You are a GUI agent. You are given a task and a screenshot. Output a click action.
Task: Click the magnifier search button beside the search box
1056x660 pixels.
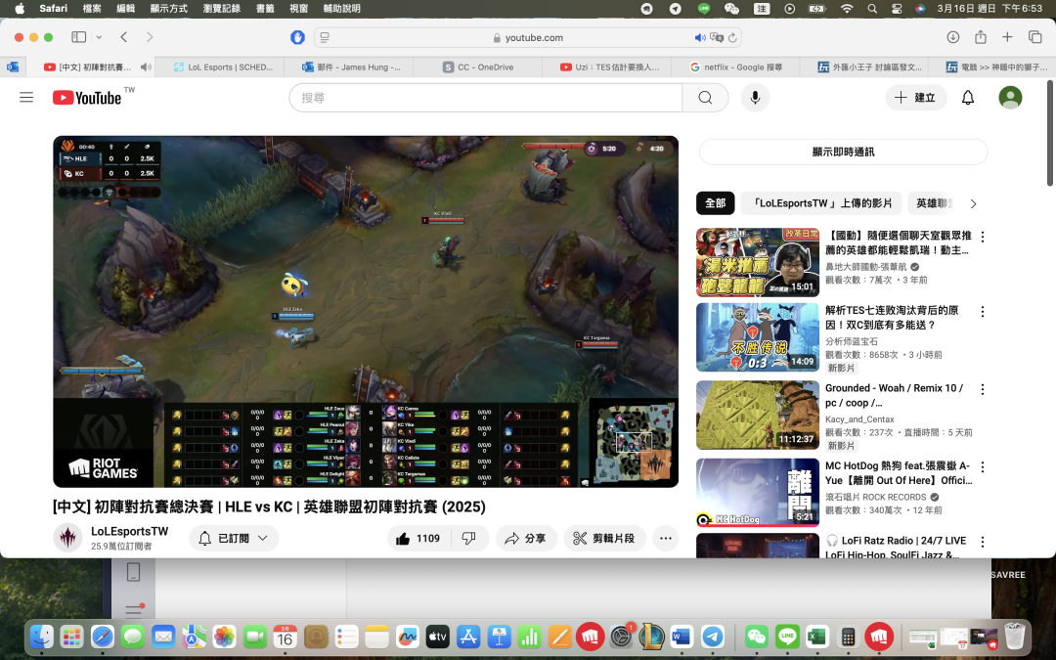(x=705, y=98)
